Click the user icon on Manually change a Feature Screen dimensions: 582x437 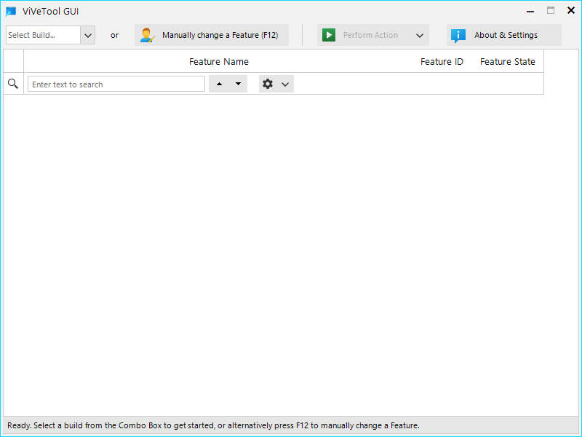pos(147,35)
